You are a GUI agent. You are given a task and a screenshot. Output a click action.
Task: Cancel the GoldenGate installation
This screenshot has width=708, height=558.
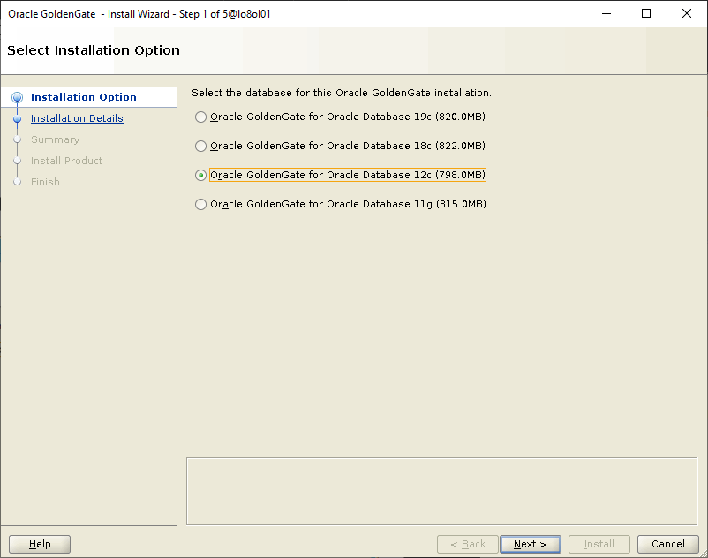coord(667,544)
